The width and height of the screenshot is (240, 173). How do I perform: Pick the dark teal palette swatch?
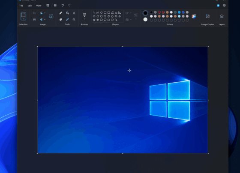pos(175,12)
